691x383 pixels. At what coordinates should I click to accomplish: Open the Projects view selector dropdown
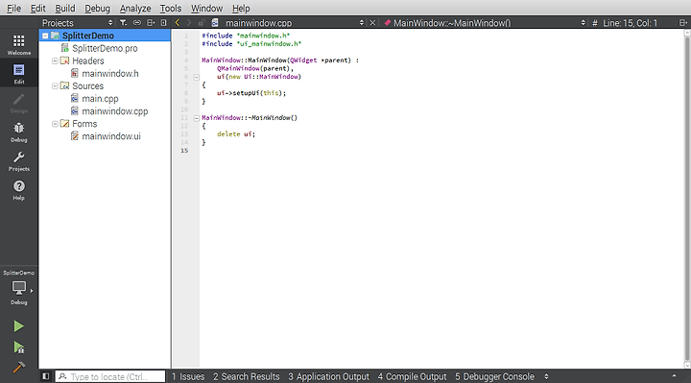(x=77, y=22)
